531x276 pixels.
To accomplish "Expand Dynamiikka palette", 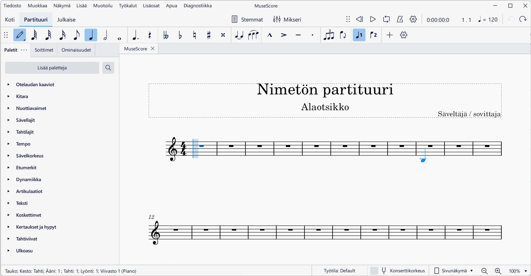I will tap(8, 180).
